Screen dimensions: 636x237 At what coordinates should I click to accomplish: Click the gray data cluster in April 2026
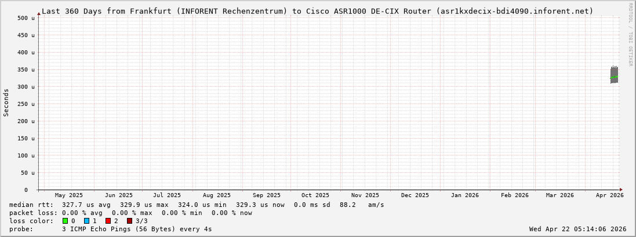(x=614, y=75)
